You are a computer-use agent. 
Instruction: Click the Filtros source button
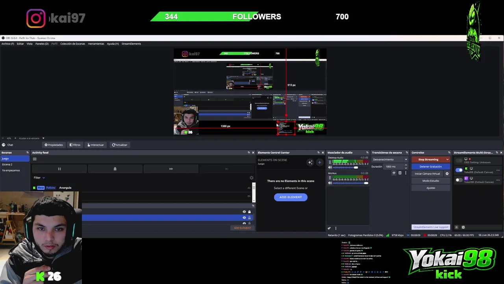tap(75, 145)
